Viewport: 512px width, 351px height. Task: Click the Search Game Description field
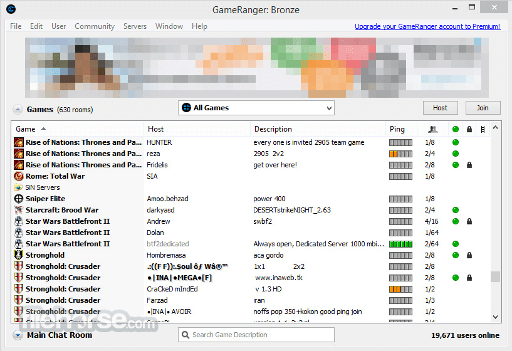tap(256, 335)
